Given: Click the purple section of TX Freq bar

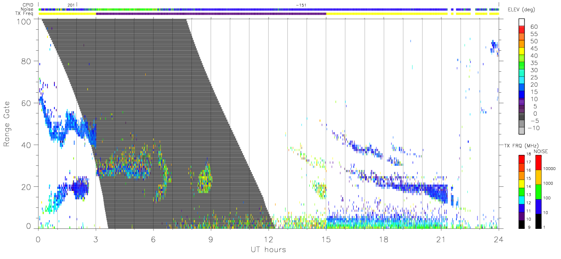Looking at the screenshot, I should coord(211,14).
